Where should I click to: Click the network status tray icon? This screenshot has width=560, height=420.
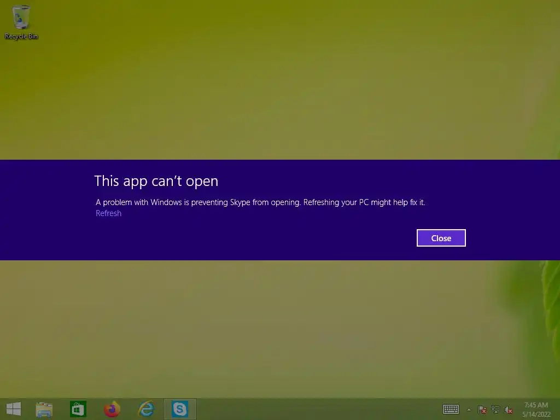[x=495, y=409]
